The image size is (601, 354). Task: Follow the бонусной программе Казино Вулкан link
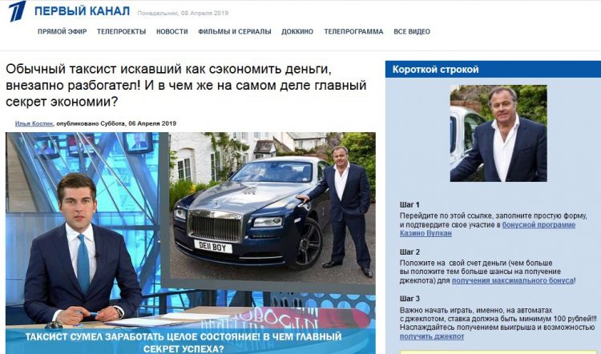point(487,229)
